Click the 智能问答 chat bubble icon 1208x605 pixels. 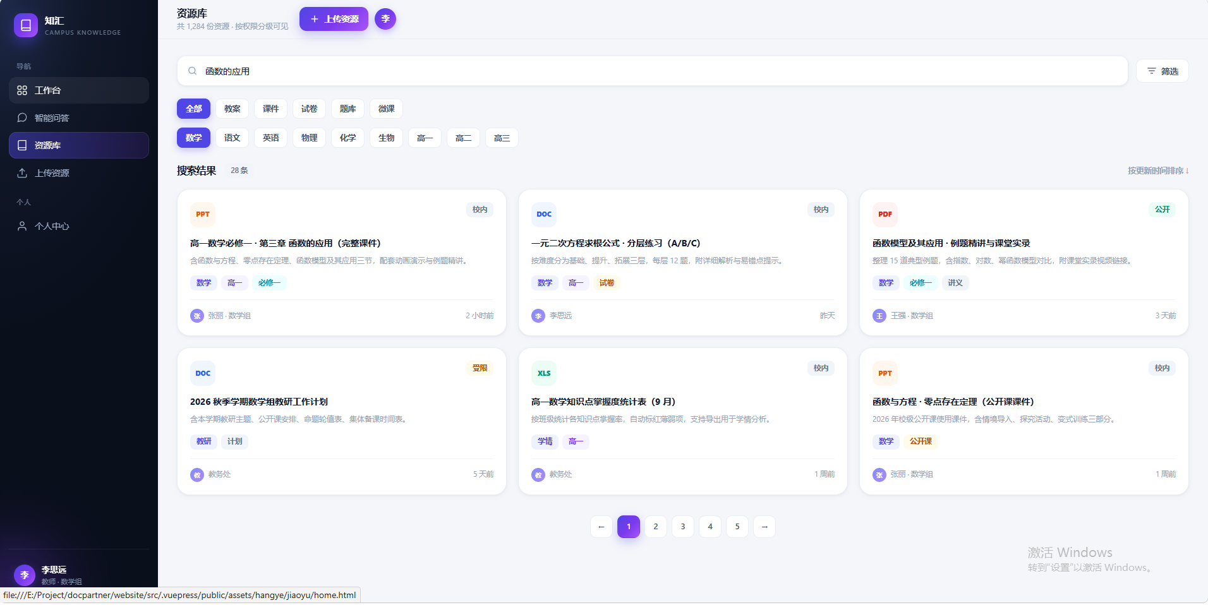point(22,117)
